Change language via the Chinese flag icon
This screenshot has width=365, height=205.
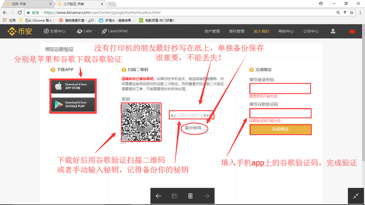click(x=352, y=31)
